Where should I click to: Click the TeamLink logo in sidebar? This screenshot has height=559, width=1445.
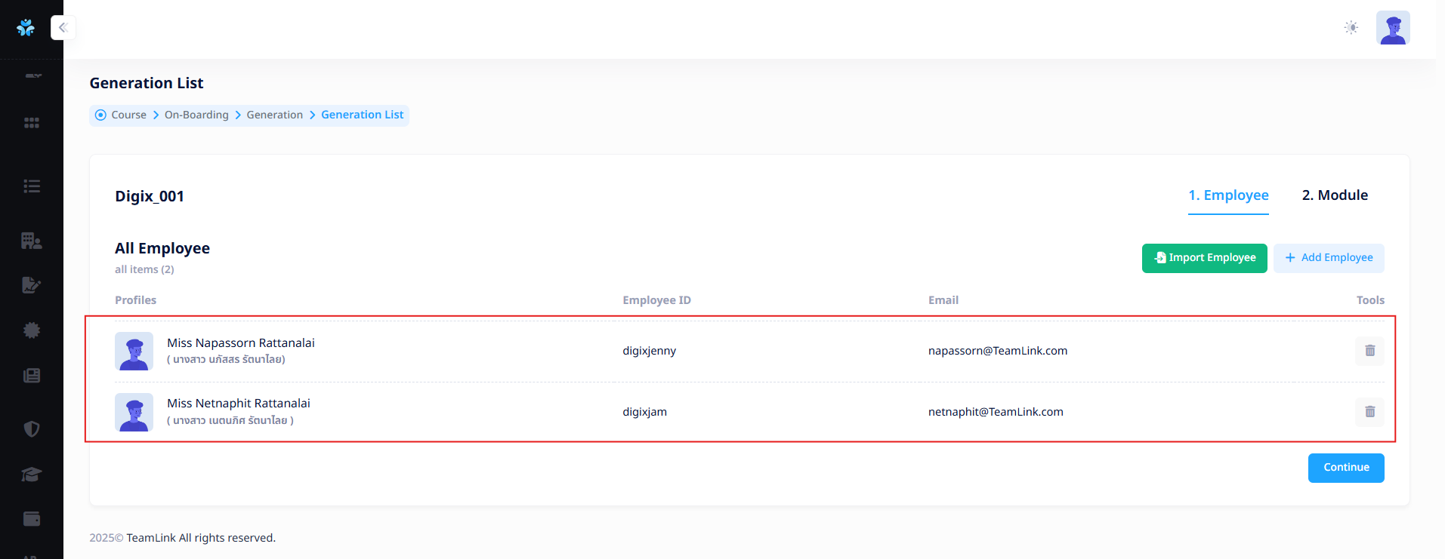26,28
